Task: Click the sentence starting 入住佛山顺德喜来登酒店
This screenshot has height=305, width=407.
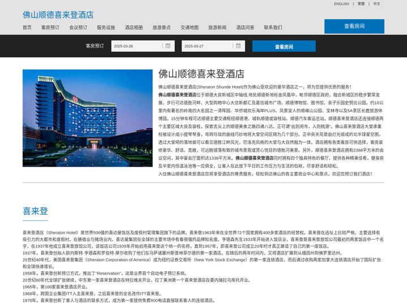Action: (266, 174)
